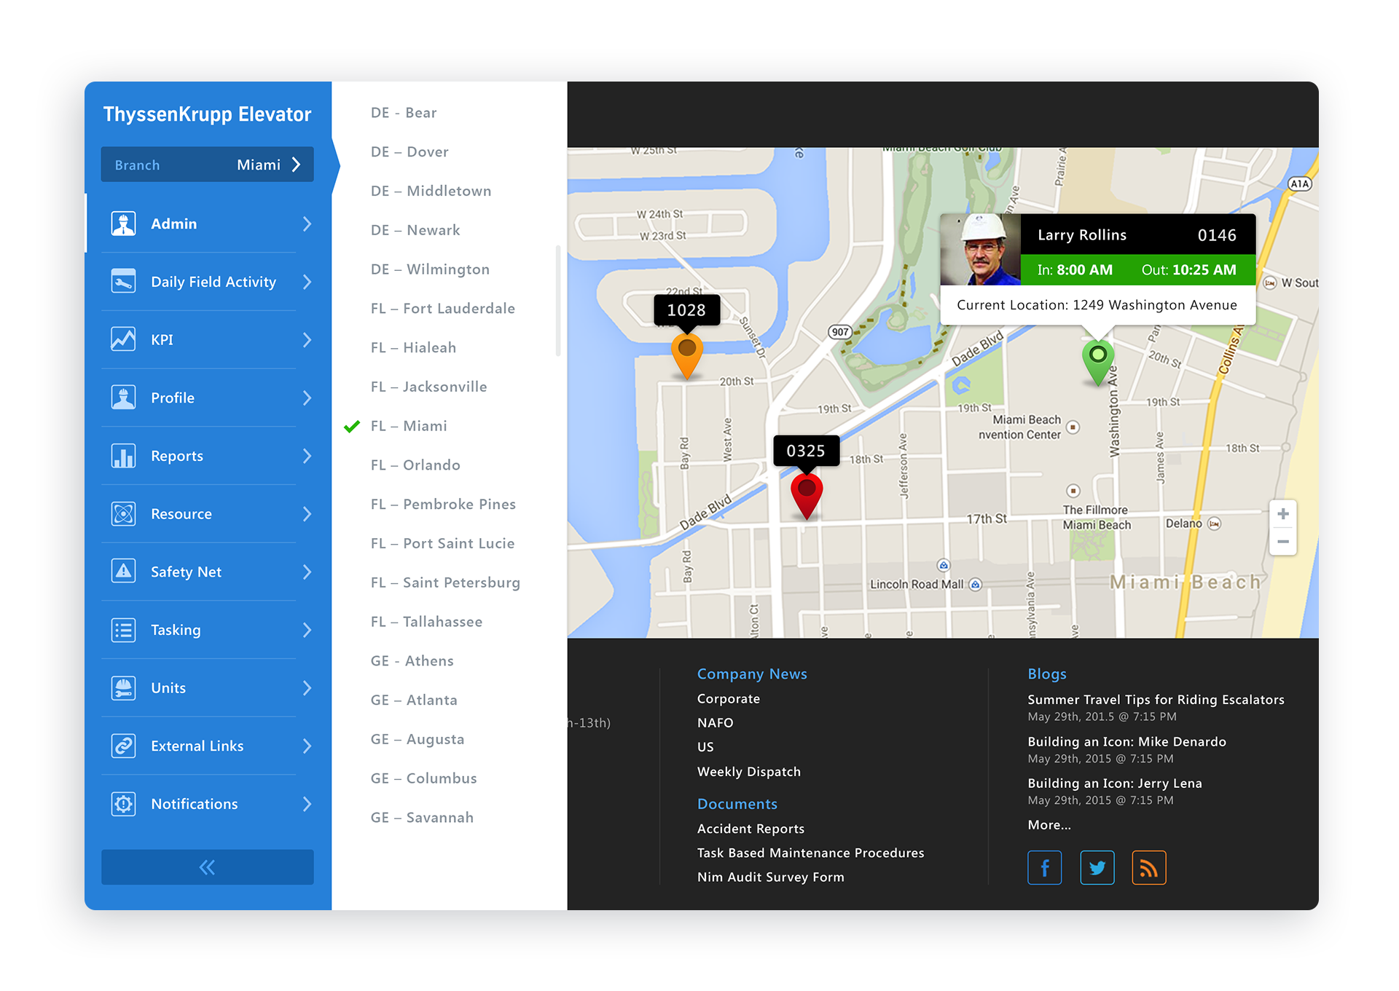Open the Accident Reports document
The width and height of the screenshot is (1399, 991).
point(751,829)
